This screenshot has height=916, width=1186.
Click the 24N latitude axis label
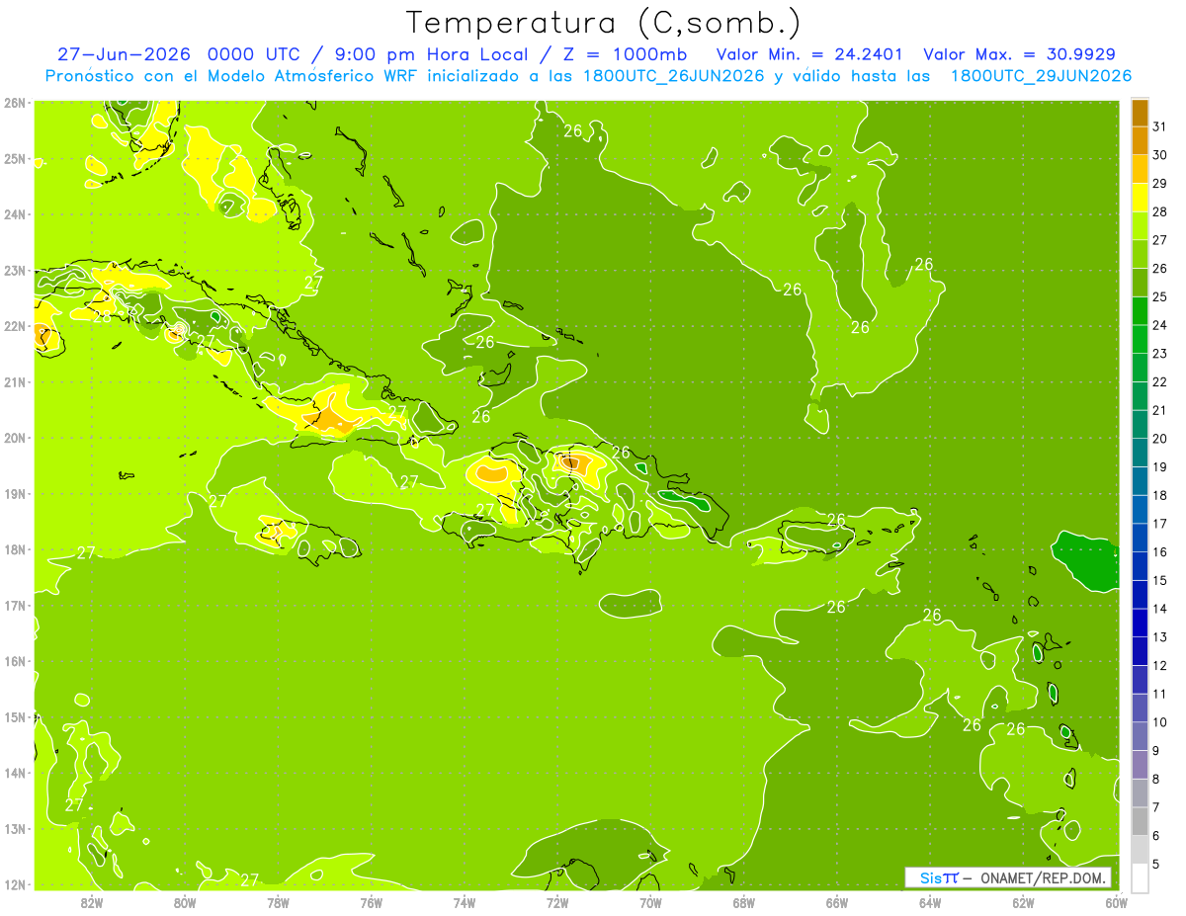pyautogui.click(x=15, y=214)
